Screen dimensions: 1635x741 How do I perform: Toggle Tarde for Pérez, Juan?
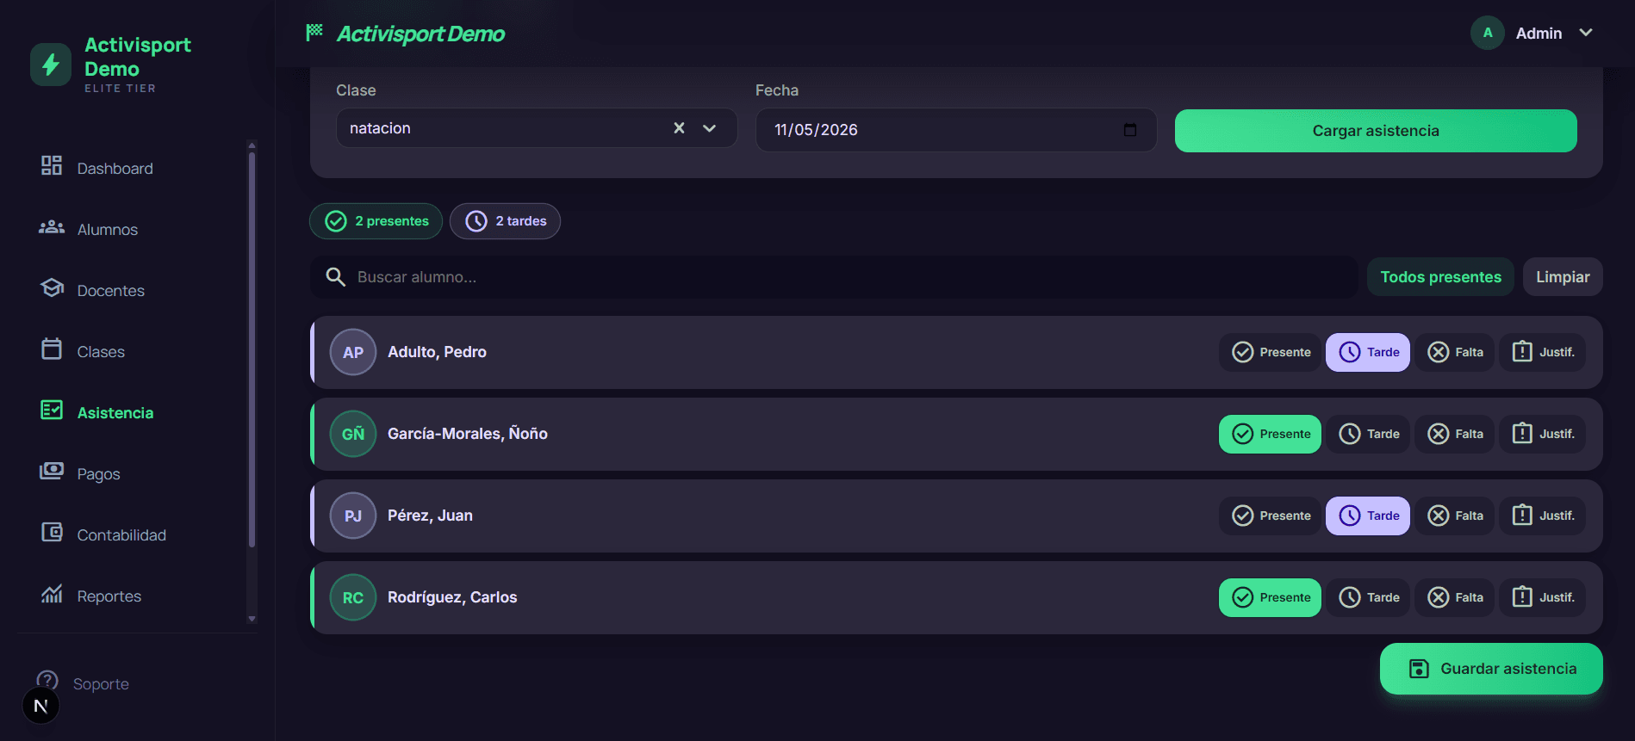pyautogui.click(x=1368, y=516)
